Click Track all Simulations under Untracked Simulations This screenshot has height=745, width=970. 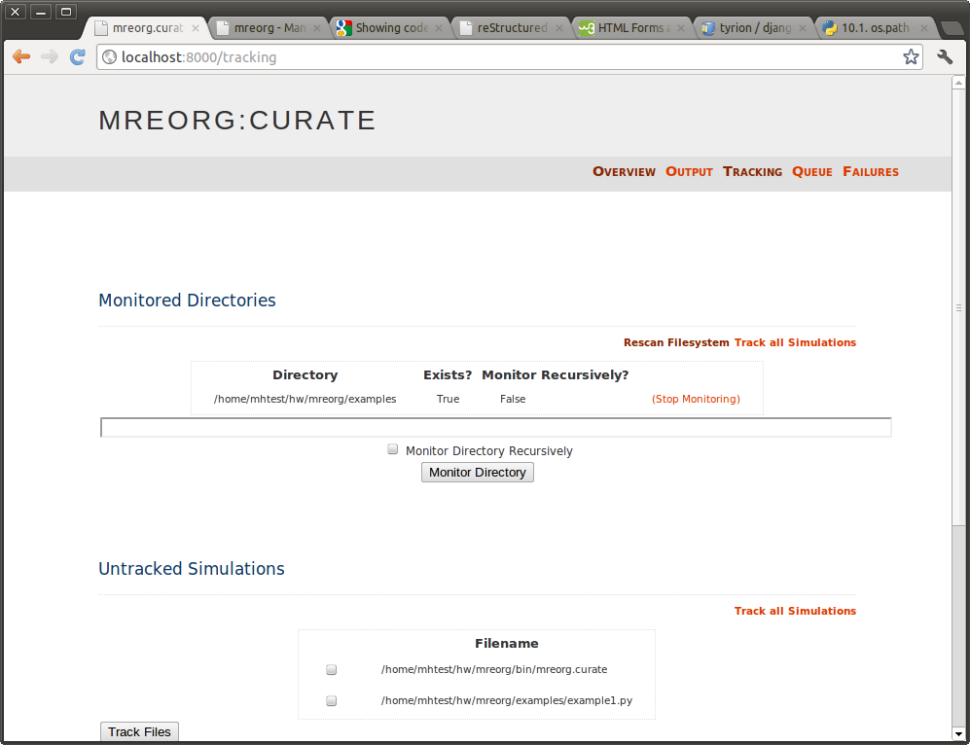(x=795, y=611)
